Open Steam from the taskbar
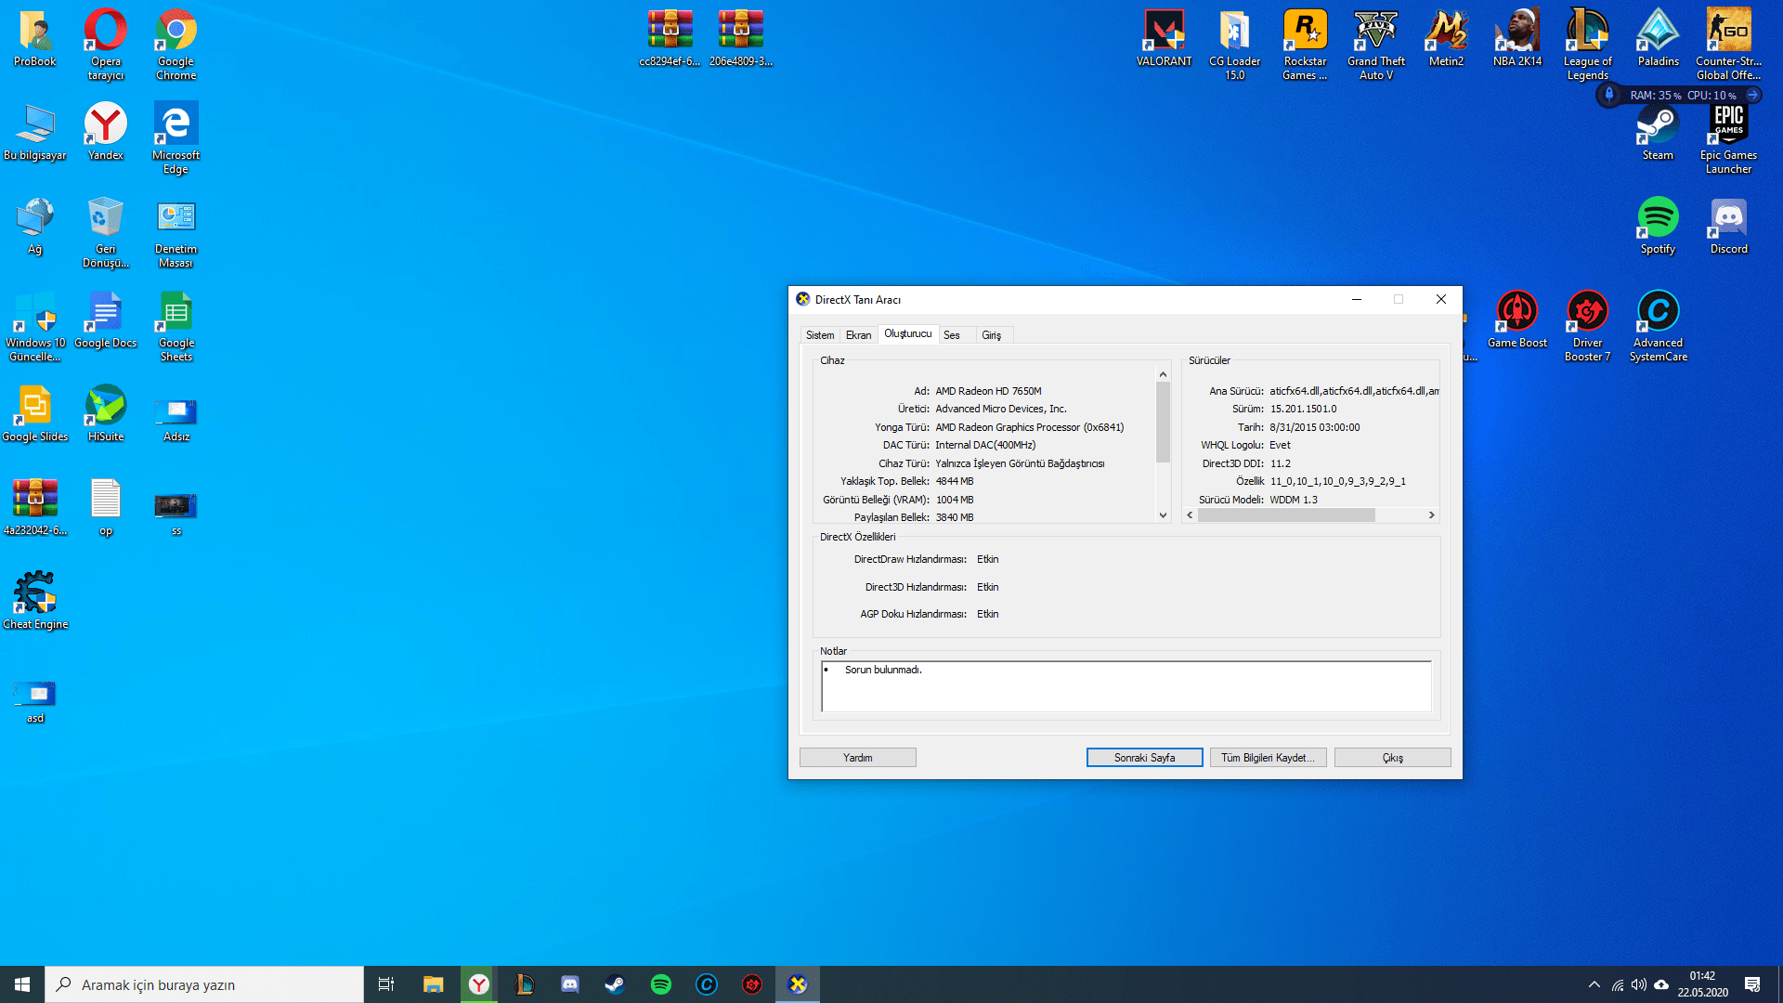The image size is (1783, 1003). click(x=615, y=984)
